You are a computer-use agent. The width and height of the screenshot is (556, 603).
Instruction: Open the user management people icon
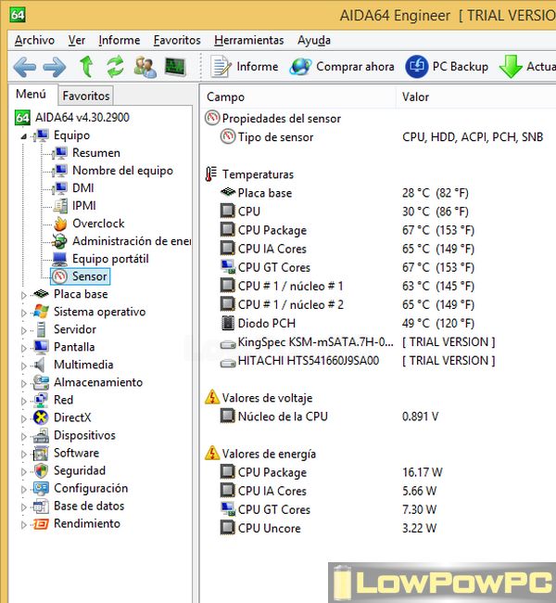pos(145,67)
